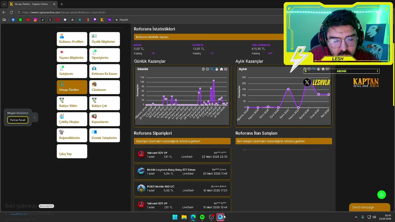Collapse the Müşteri Görünümü side panel arrow
395x222 pixels.
click(35, 117)
